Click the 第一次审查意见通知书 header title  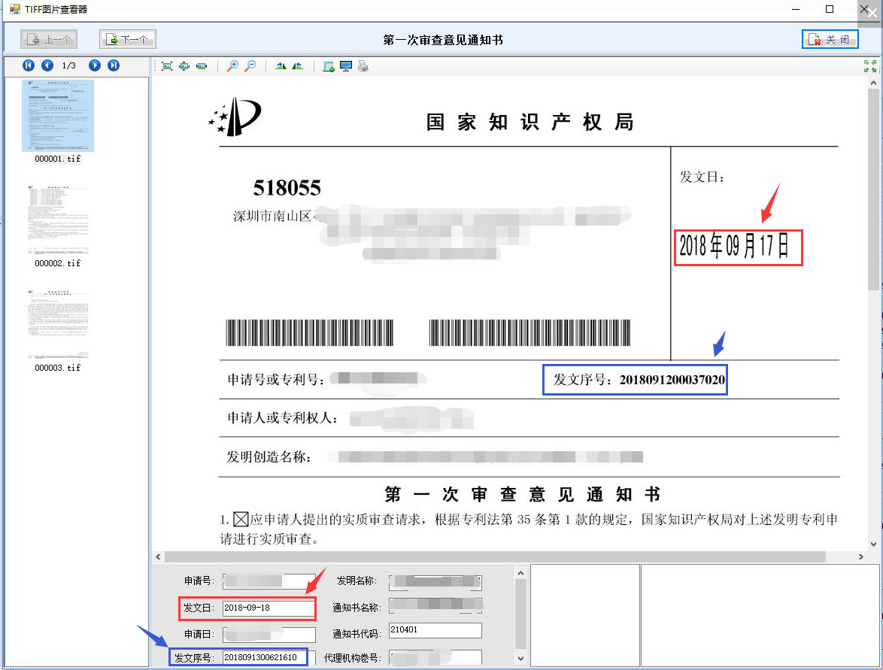point(443,40)
